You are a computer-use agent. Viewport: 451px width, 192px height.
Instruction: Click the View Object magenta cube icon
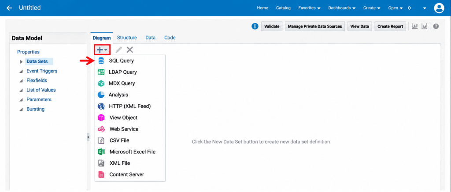click(x=101, y=117)
